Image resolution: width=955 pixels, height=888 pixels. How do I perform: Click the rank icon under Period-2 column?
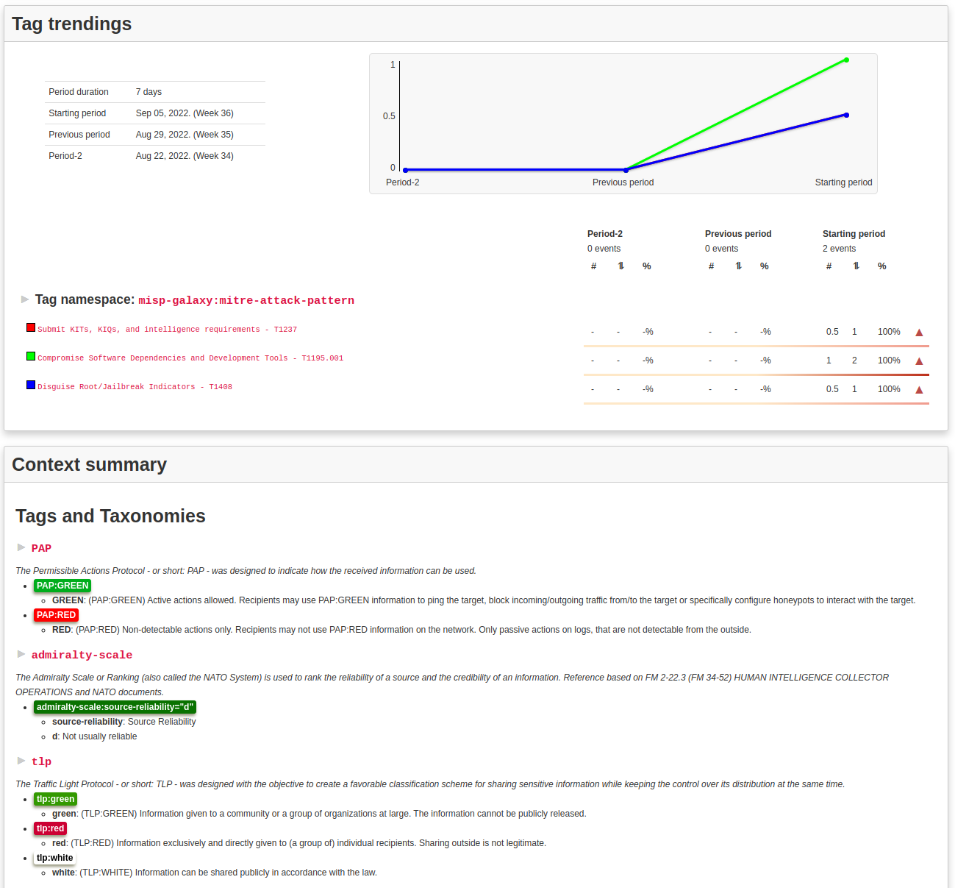[x=620, y=266]
